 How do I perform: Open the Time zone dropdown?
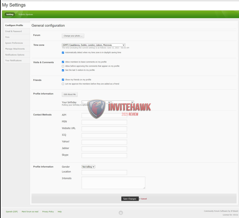tap(93, 45)
